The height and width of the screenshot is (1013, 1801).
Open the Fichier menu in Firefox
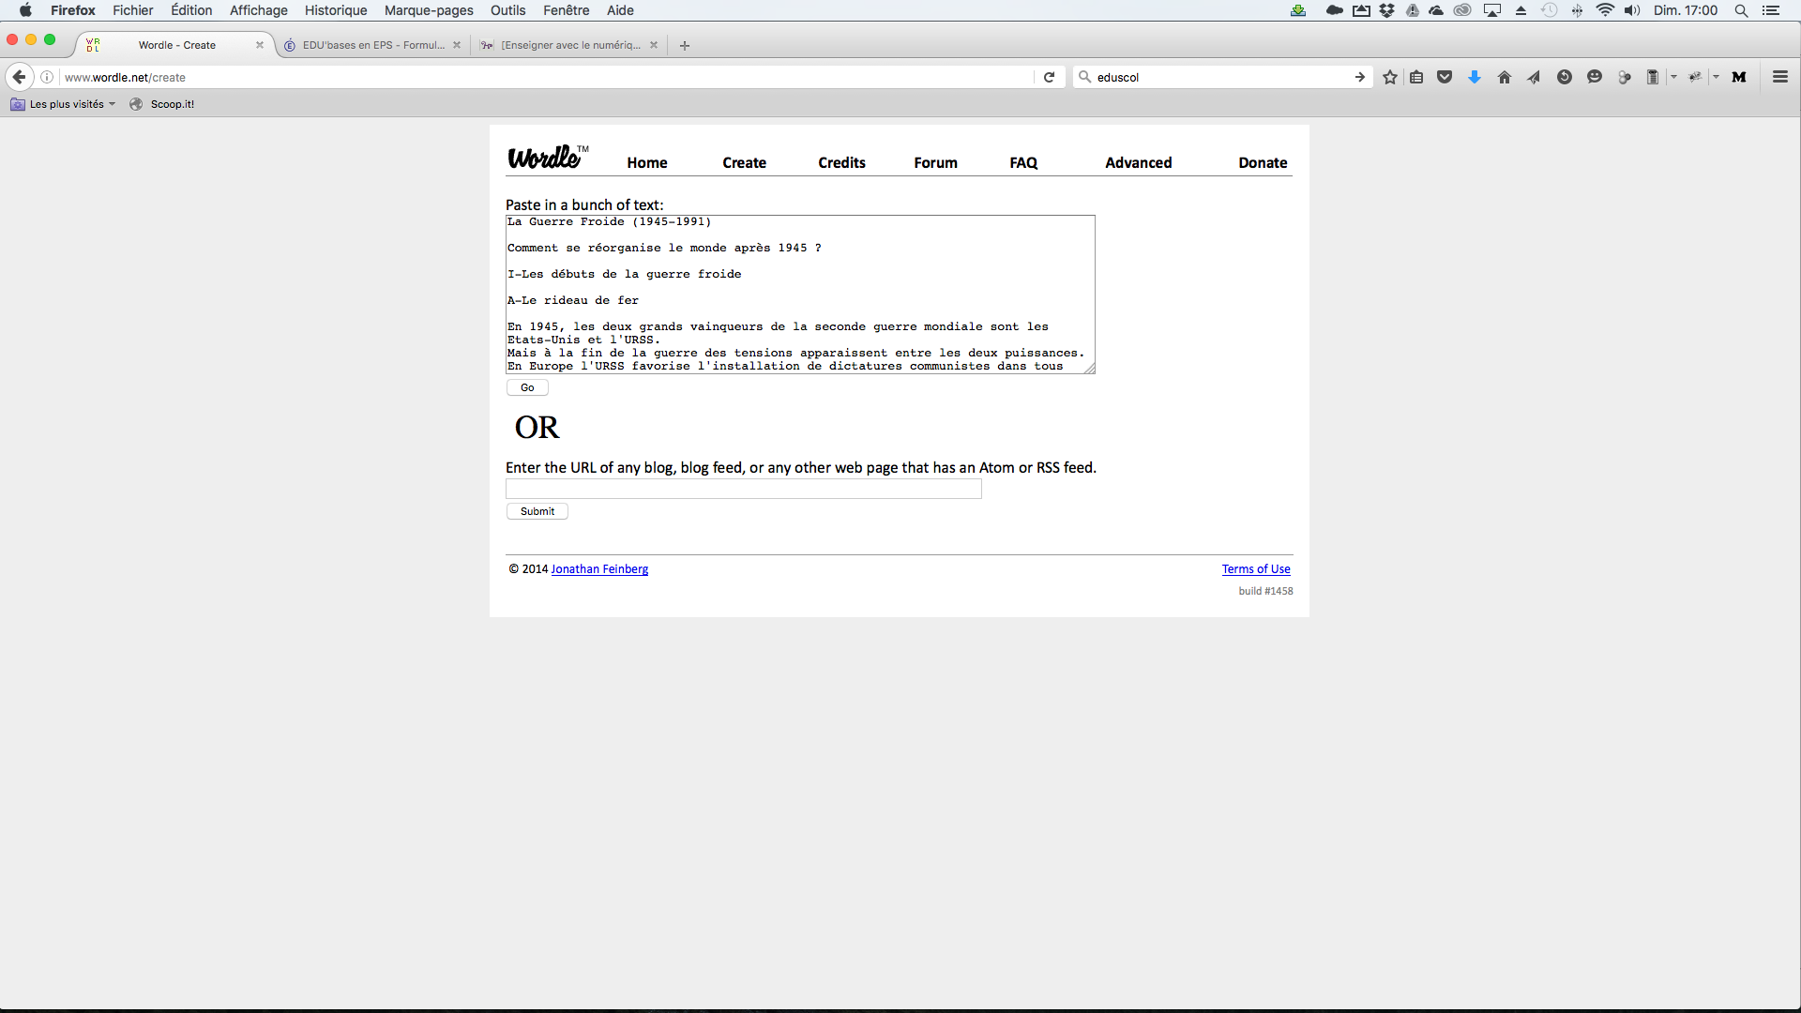[132, 10]
